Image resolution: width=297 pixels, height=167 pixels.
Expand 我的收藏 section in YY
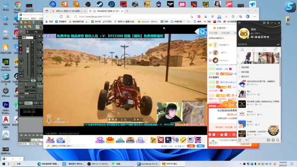[244, 72]
